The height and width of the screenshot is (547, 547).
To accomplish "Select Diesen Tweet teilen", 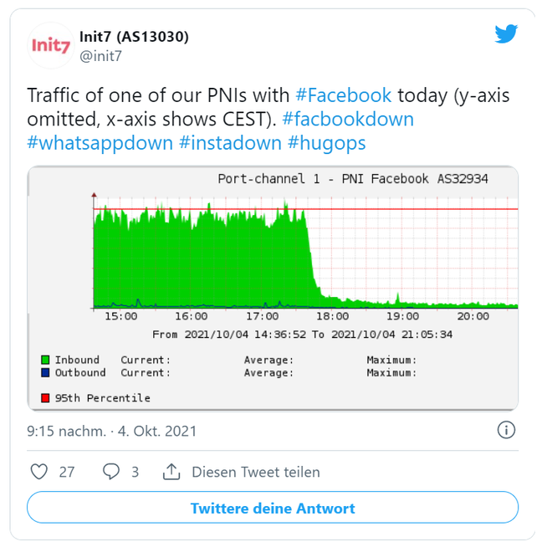I will click(256, 472).
